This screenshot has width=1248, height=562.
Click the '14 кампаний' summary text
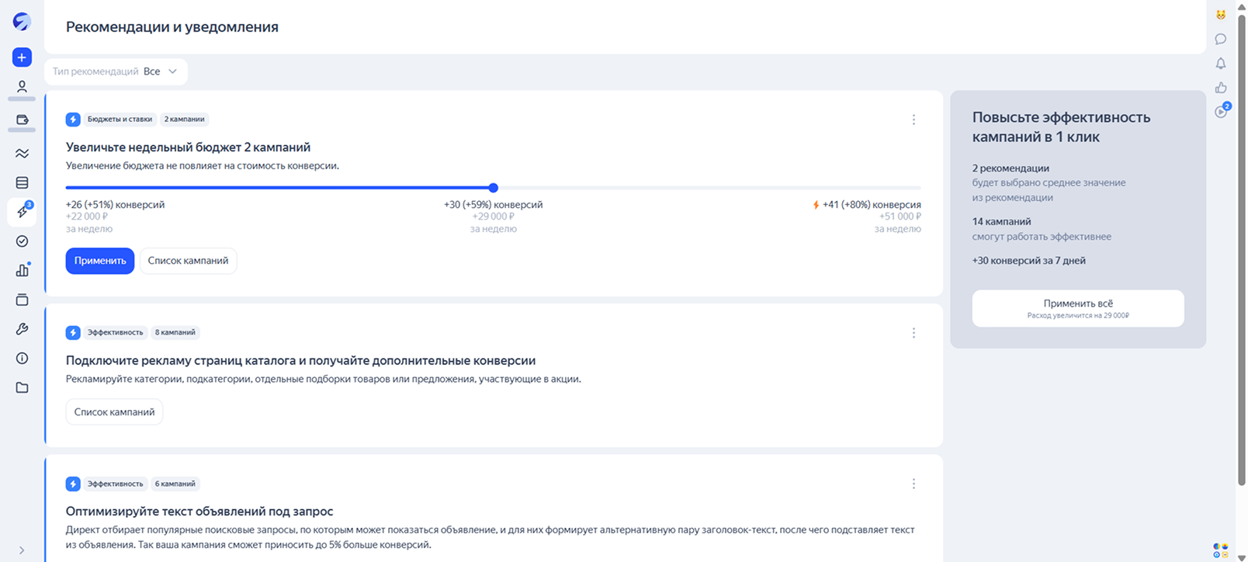[1002, 222]
